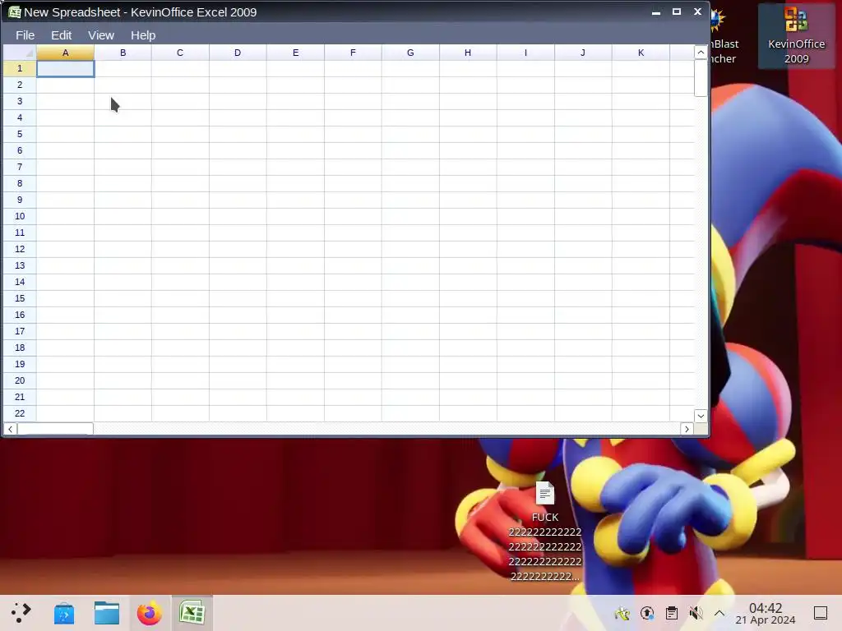Select row 8 header
The image size is (842, 631).
pos(20,183)
